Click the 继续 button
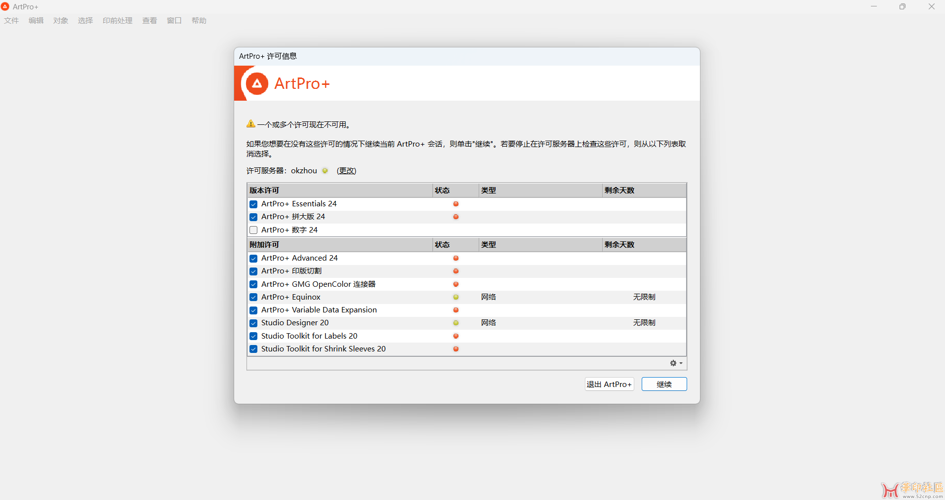Viewport: 945px width, 500px height. [664, 384]
